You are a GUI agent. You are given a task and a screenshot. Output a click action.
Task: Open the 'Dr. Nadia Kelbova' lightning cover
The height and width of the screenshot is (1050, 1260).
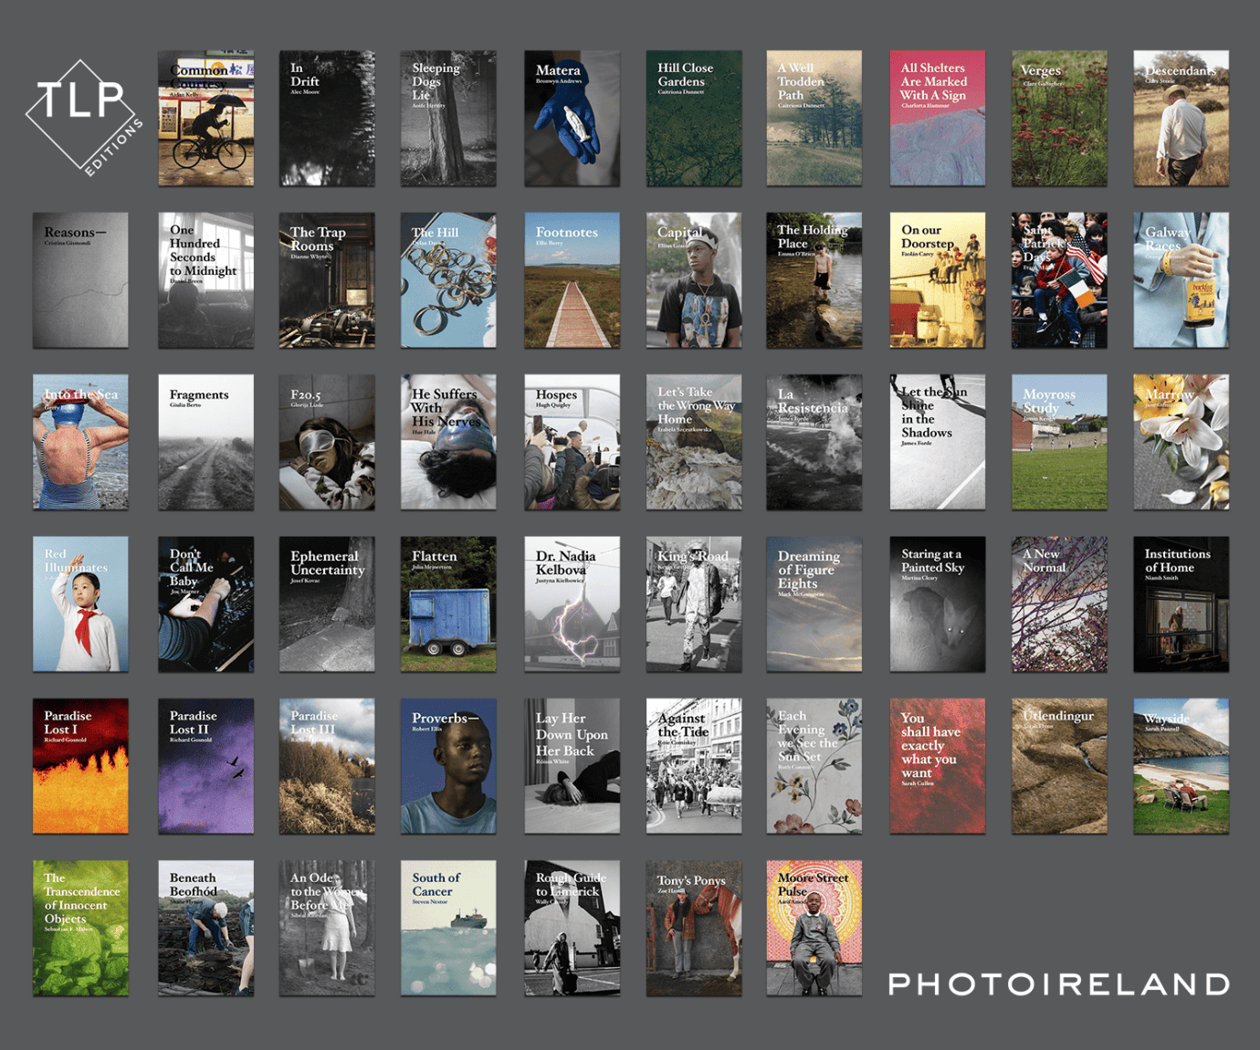pos(571,604)
